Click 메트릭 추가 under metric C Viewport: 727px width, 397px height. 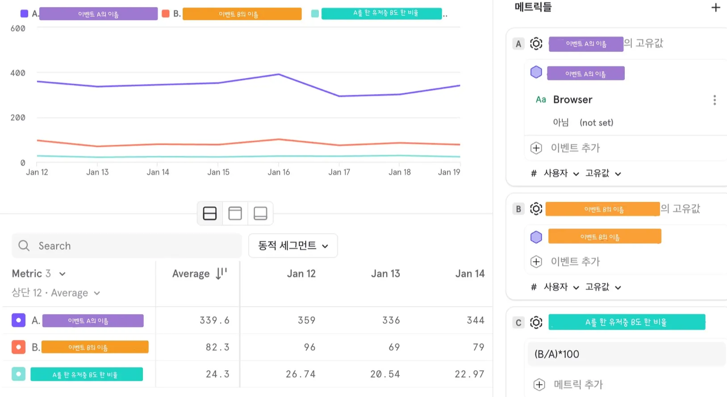(578, 384)
